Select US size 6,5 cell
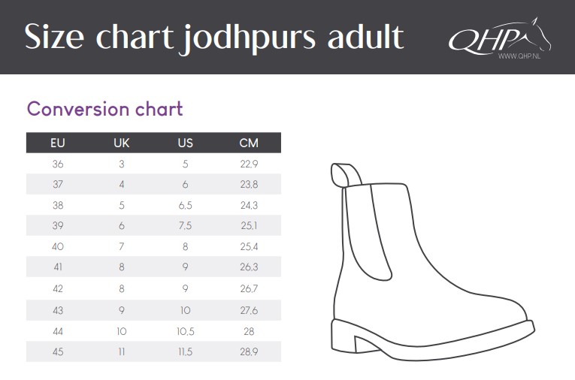 [185, 205]
